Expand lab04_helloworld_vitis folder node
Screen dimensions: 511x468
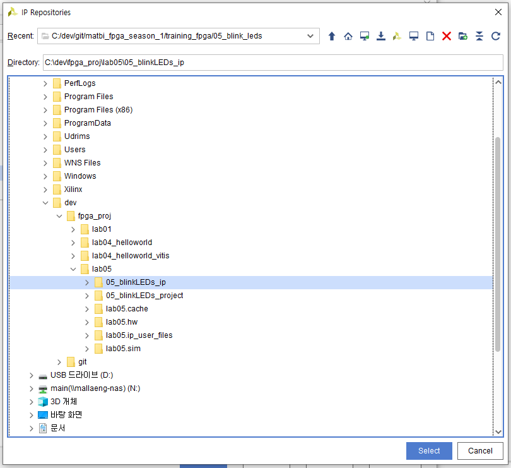tap(73, 256)
